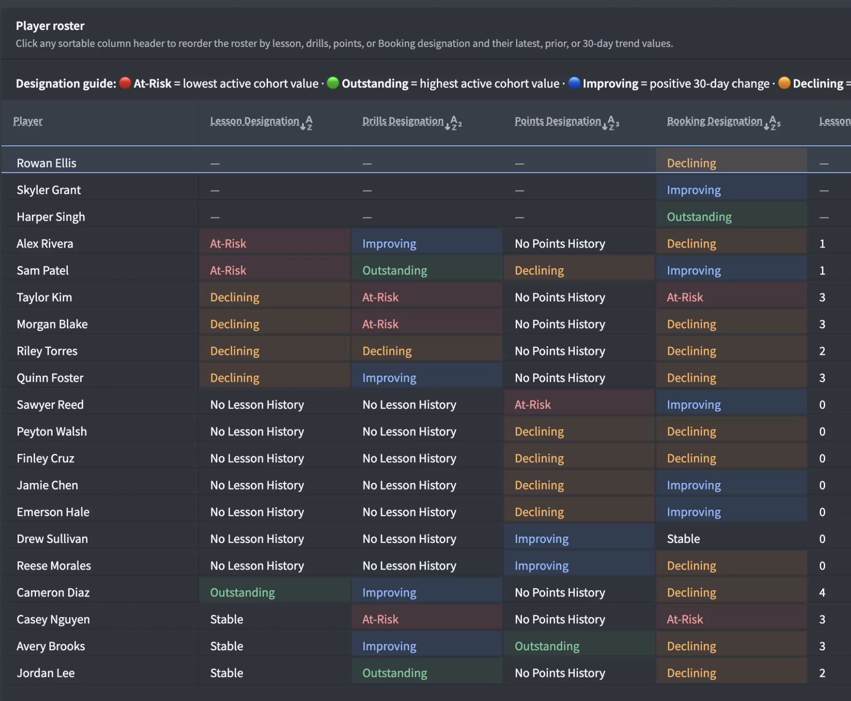Click the Lesson Designation sort A-Z icon

(x=307, y=123)
